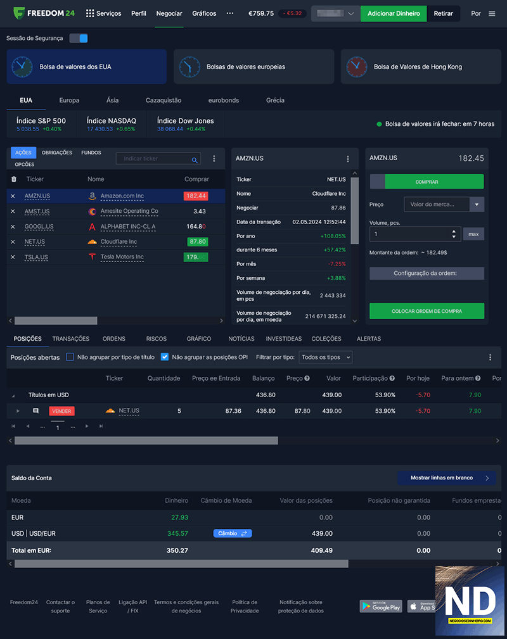Click the Preço help question icon
The image size is (507, 639).
click(307, 378)
